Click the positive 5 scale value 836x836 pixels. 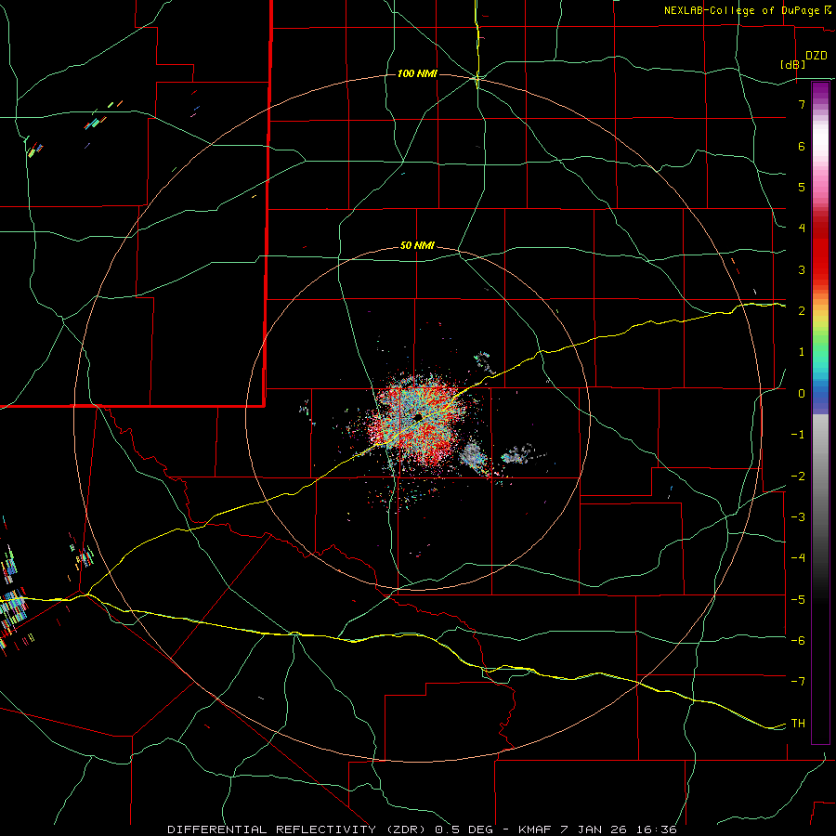click(802, 187)
